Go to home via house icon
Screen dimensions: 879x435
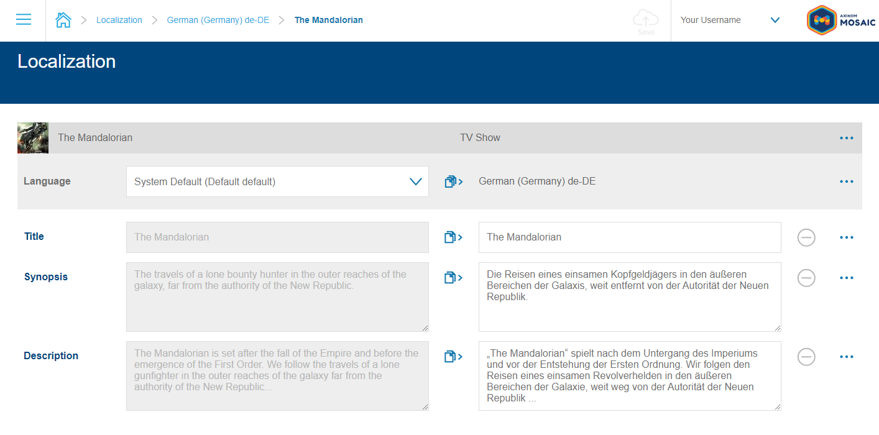(63, 20)
